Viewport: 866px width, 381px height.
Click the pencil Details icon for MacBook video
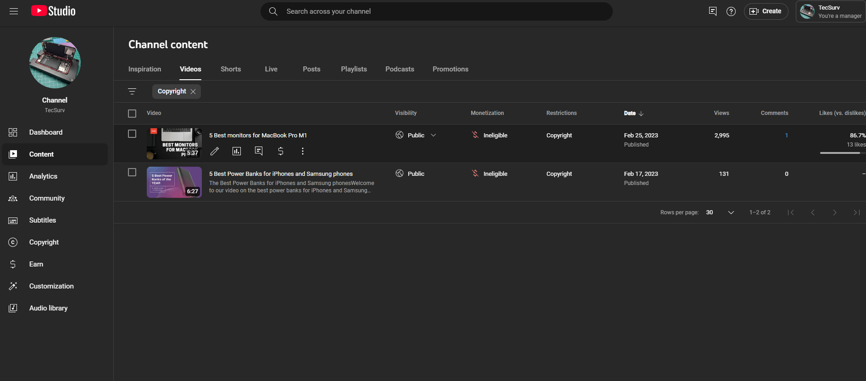coord(215,151)
